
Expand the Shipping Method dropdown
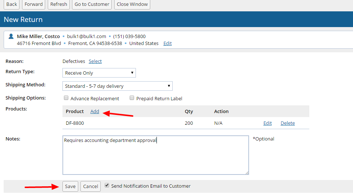pyautogui.click(x=118, y=86)
